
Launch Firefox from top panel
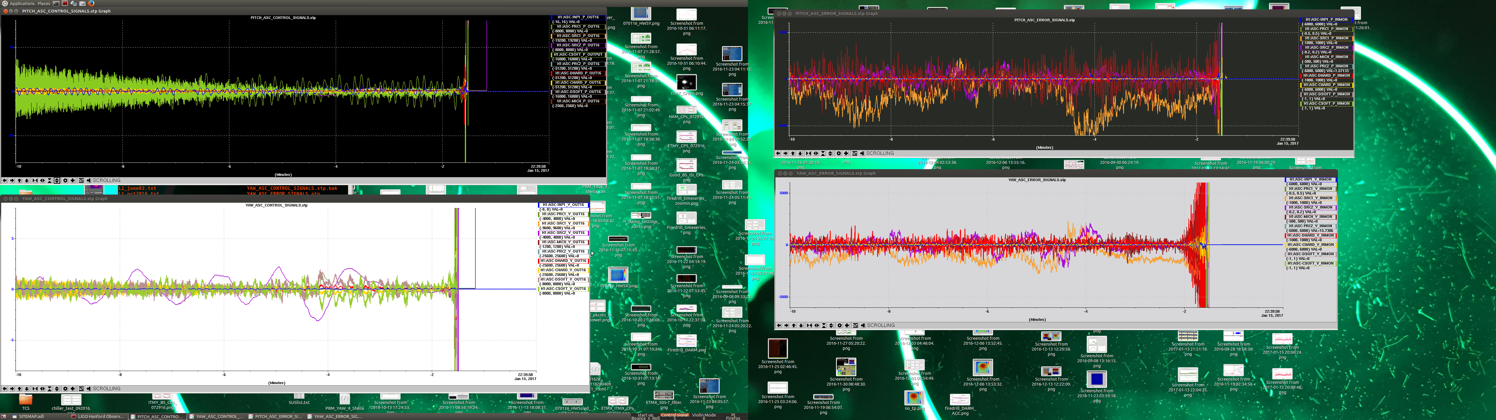tap(91, 3)
